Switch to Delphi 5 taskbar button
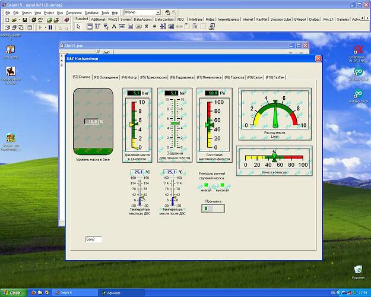This screenshot has height=297, width=371. coord(75,293)
